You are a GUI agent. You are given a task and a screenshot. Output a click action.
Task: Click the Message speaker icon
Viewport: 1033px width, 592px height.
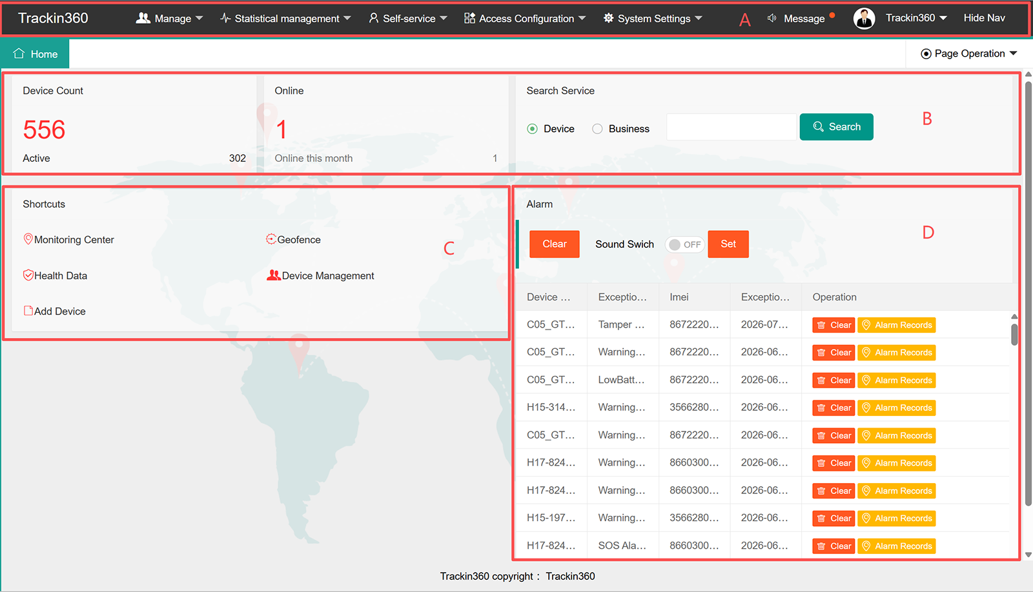tap(772, 18)
